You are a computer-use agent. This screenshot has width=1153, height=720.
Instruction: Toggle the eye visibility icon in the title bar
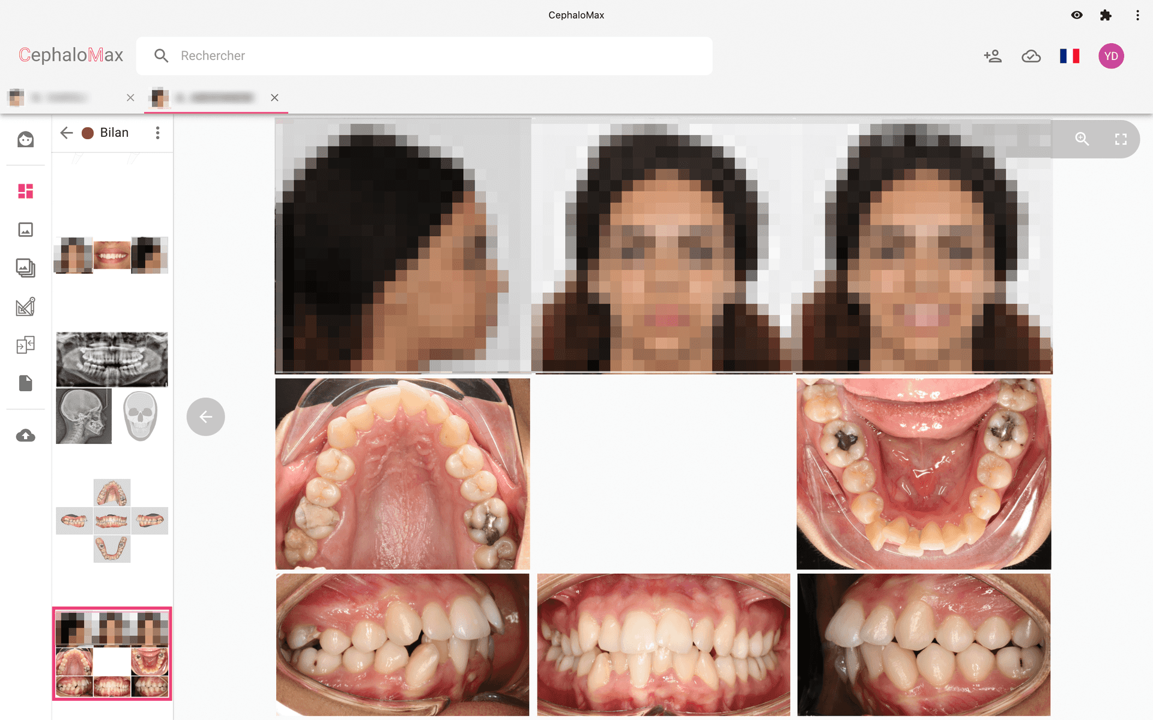[x=1077, y=15]
